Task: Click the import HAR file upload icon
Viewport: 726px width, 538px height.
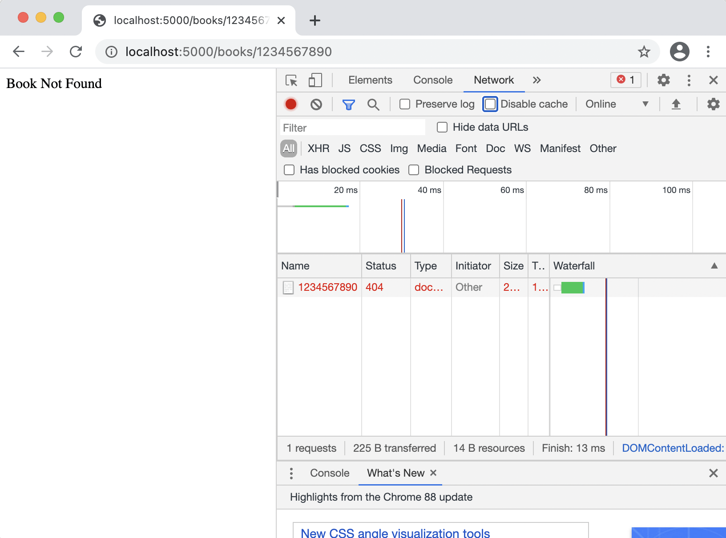Action: pyautogui.click(x=676, y=104)
